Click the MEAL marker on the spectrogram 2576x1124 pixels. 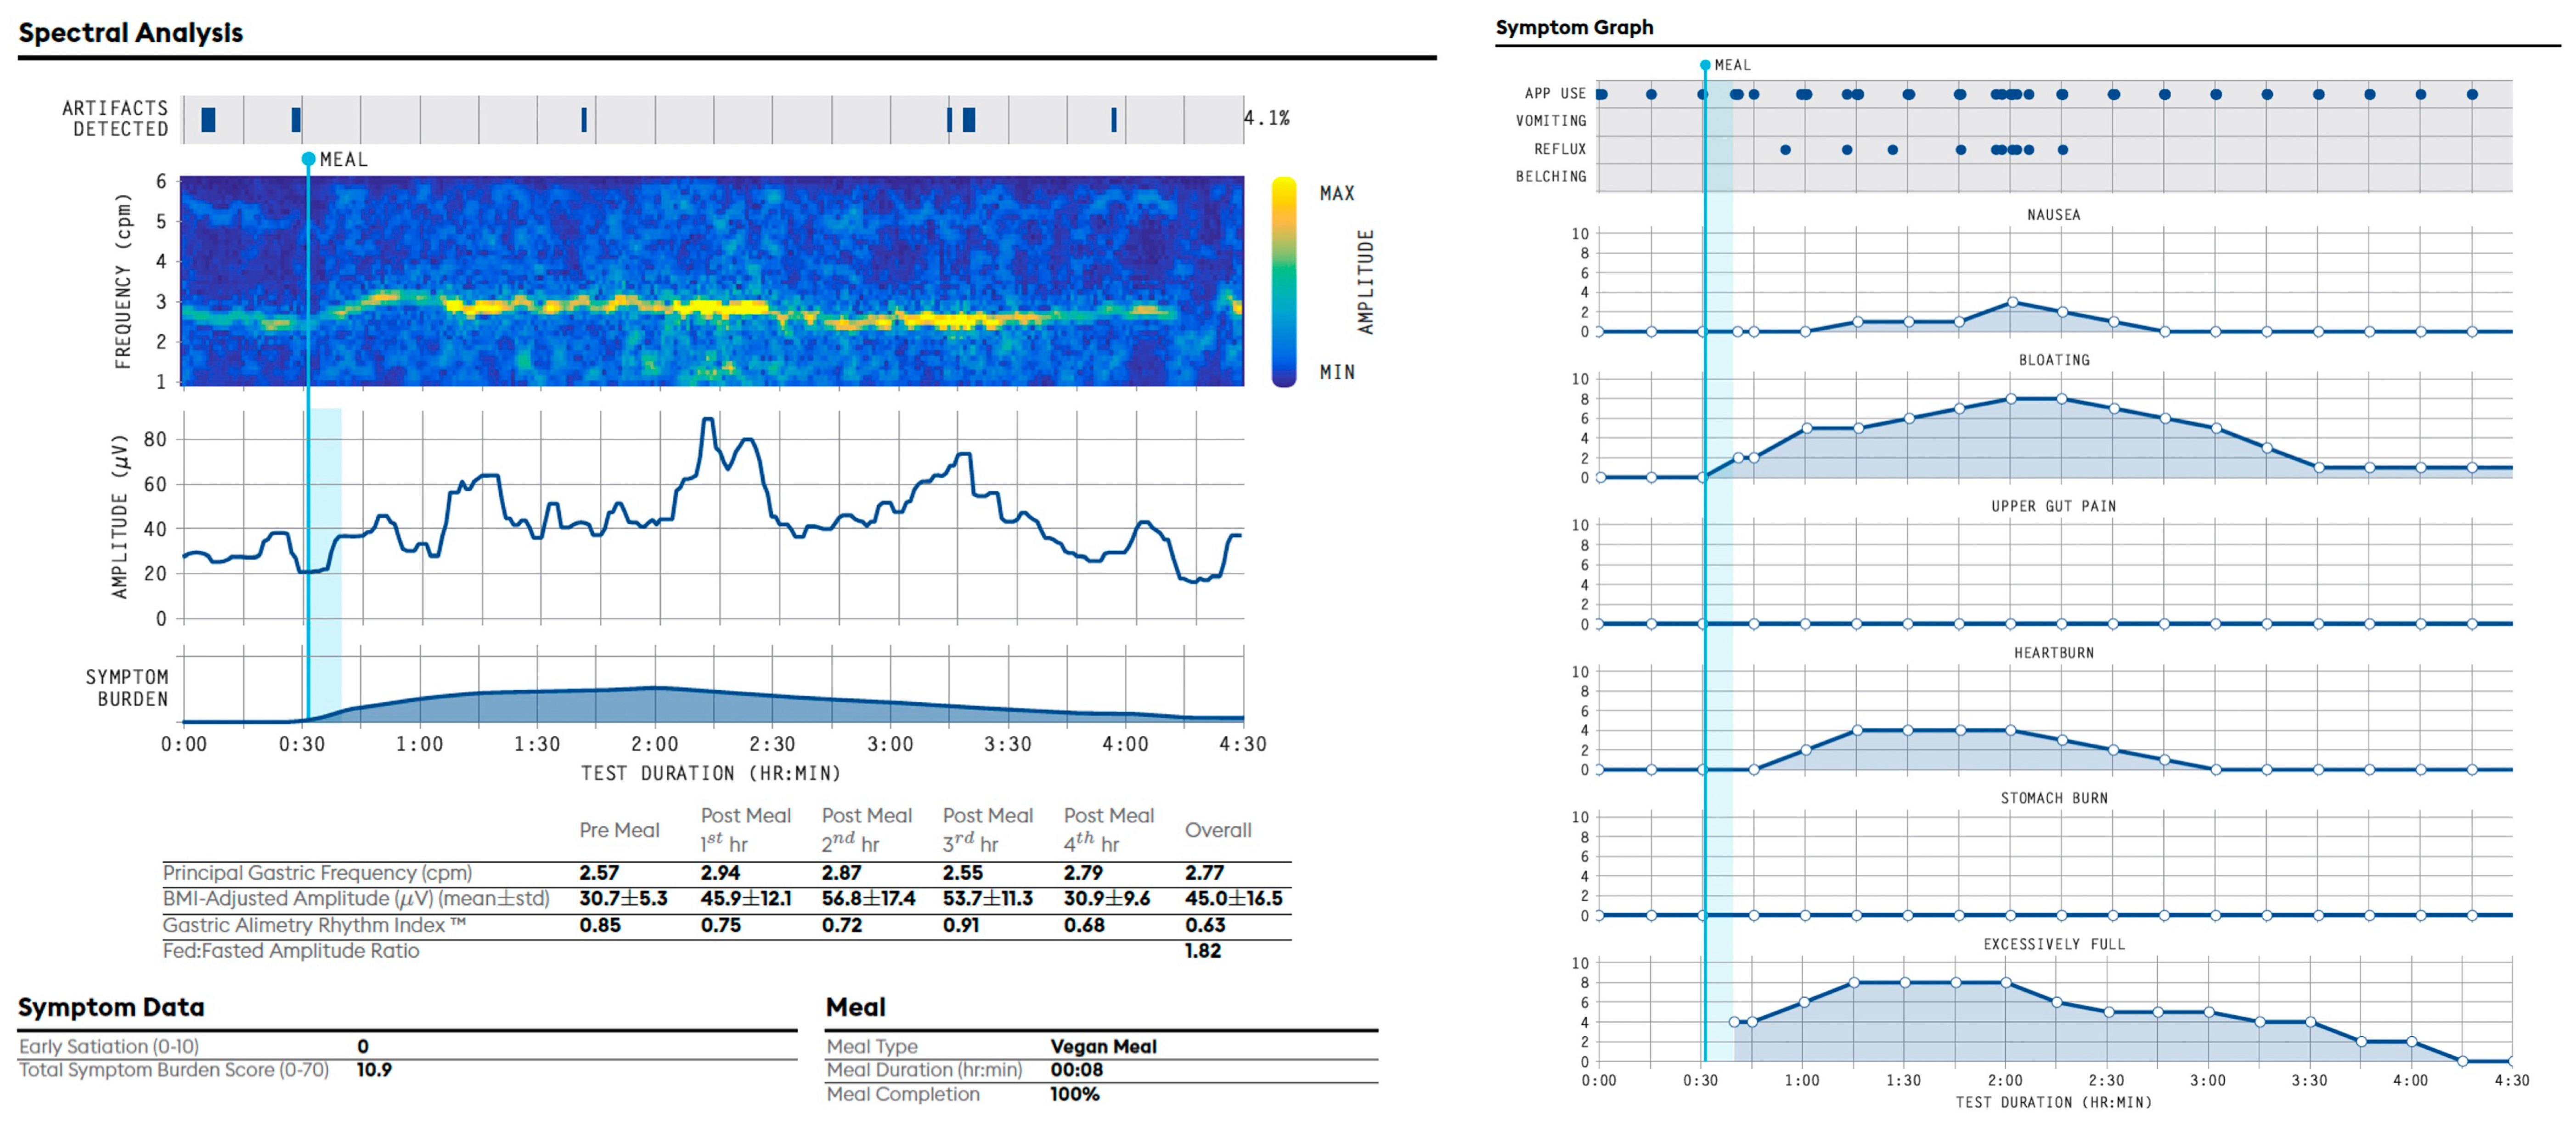308,158
